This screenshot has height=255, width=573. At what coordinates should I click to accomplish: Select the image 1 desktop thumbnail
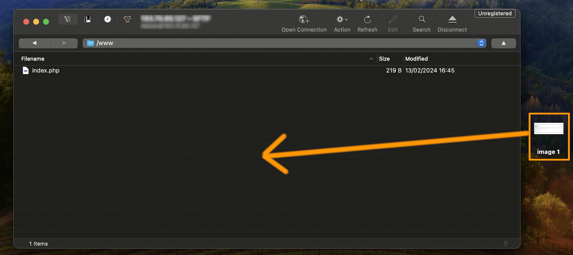coord(548,129)
